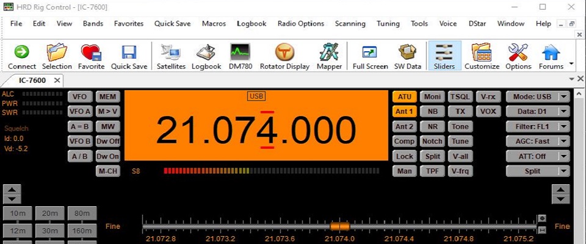Launch DM780 from the toolbar
The image size is (586, 244).
pos(241,56)
